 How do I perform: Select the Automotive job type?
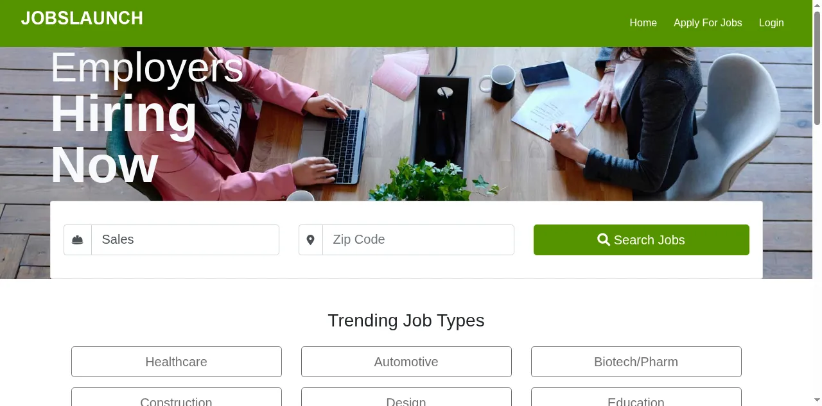coord(407,362)
